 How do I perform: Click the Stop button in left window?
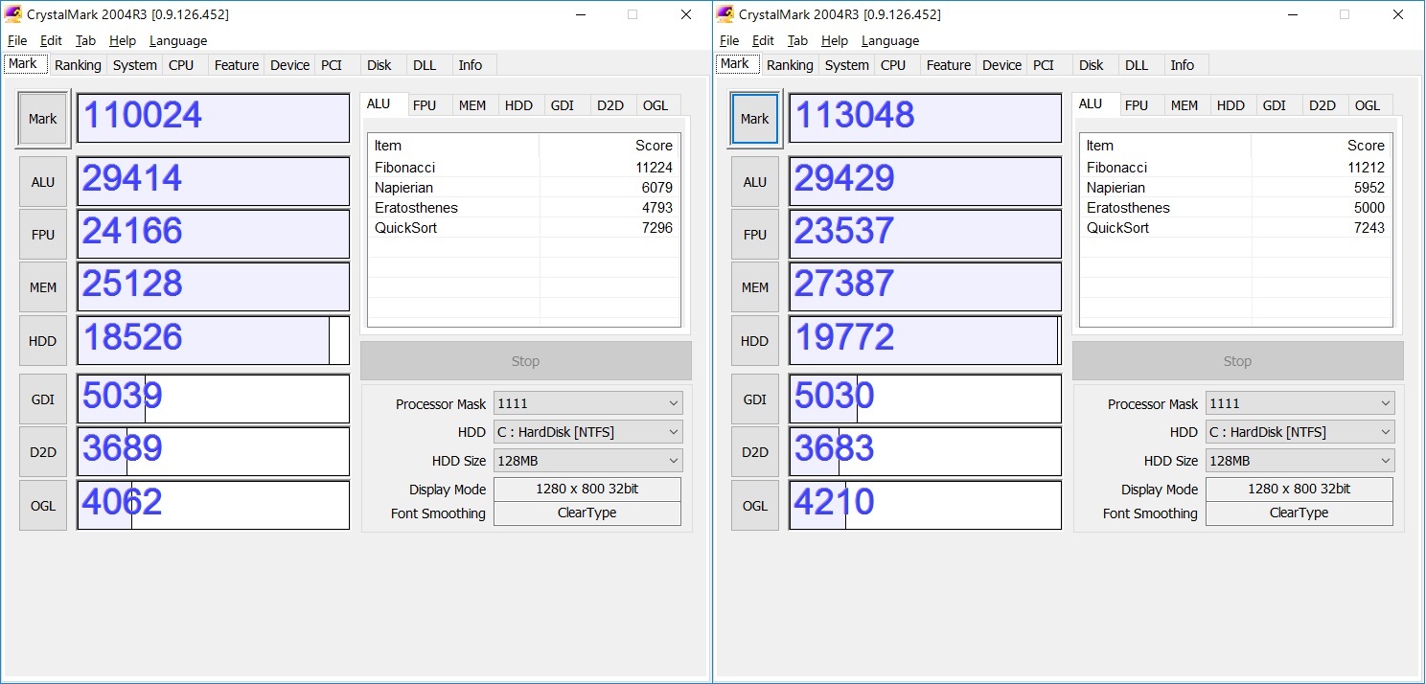pos(525,361)
